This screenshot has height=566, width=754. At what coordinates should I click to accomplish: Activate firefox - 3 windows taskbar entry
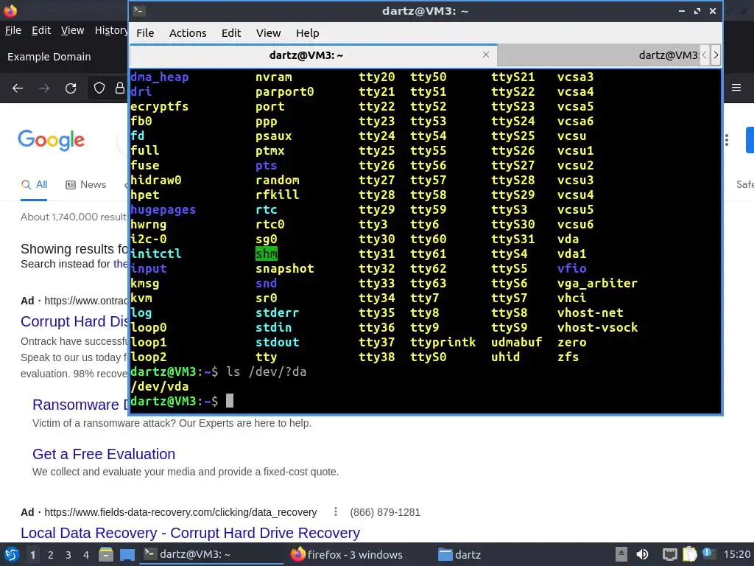(x=347, y=554)
